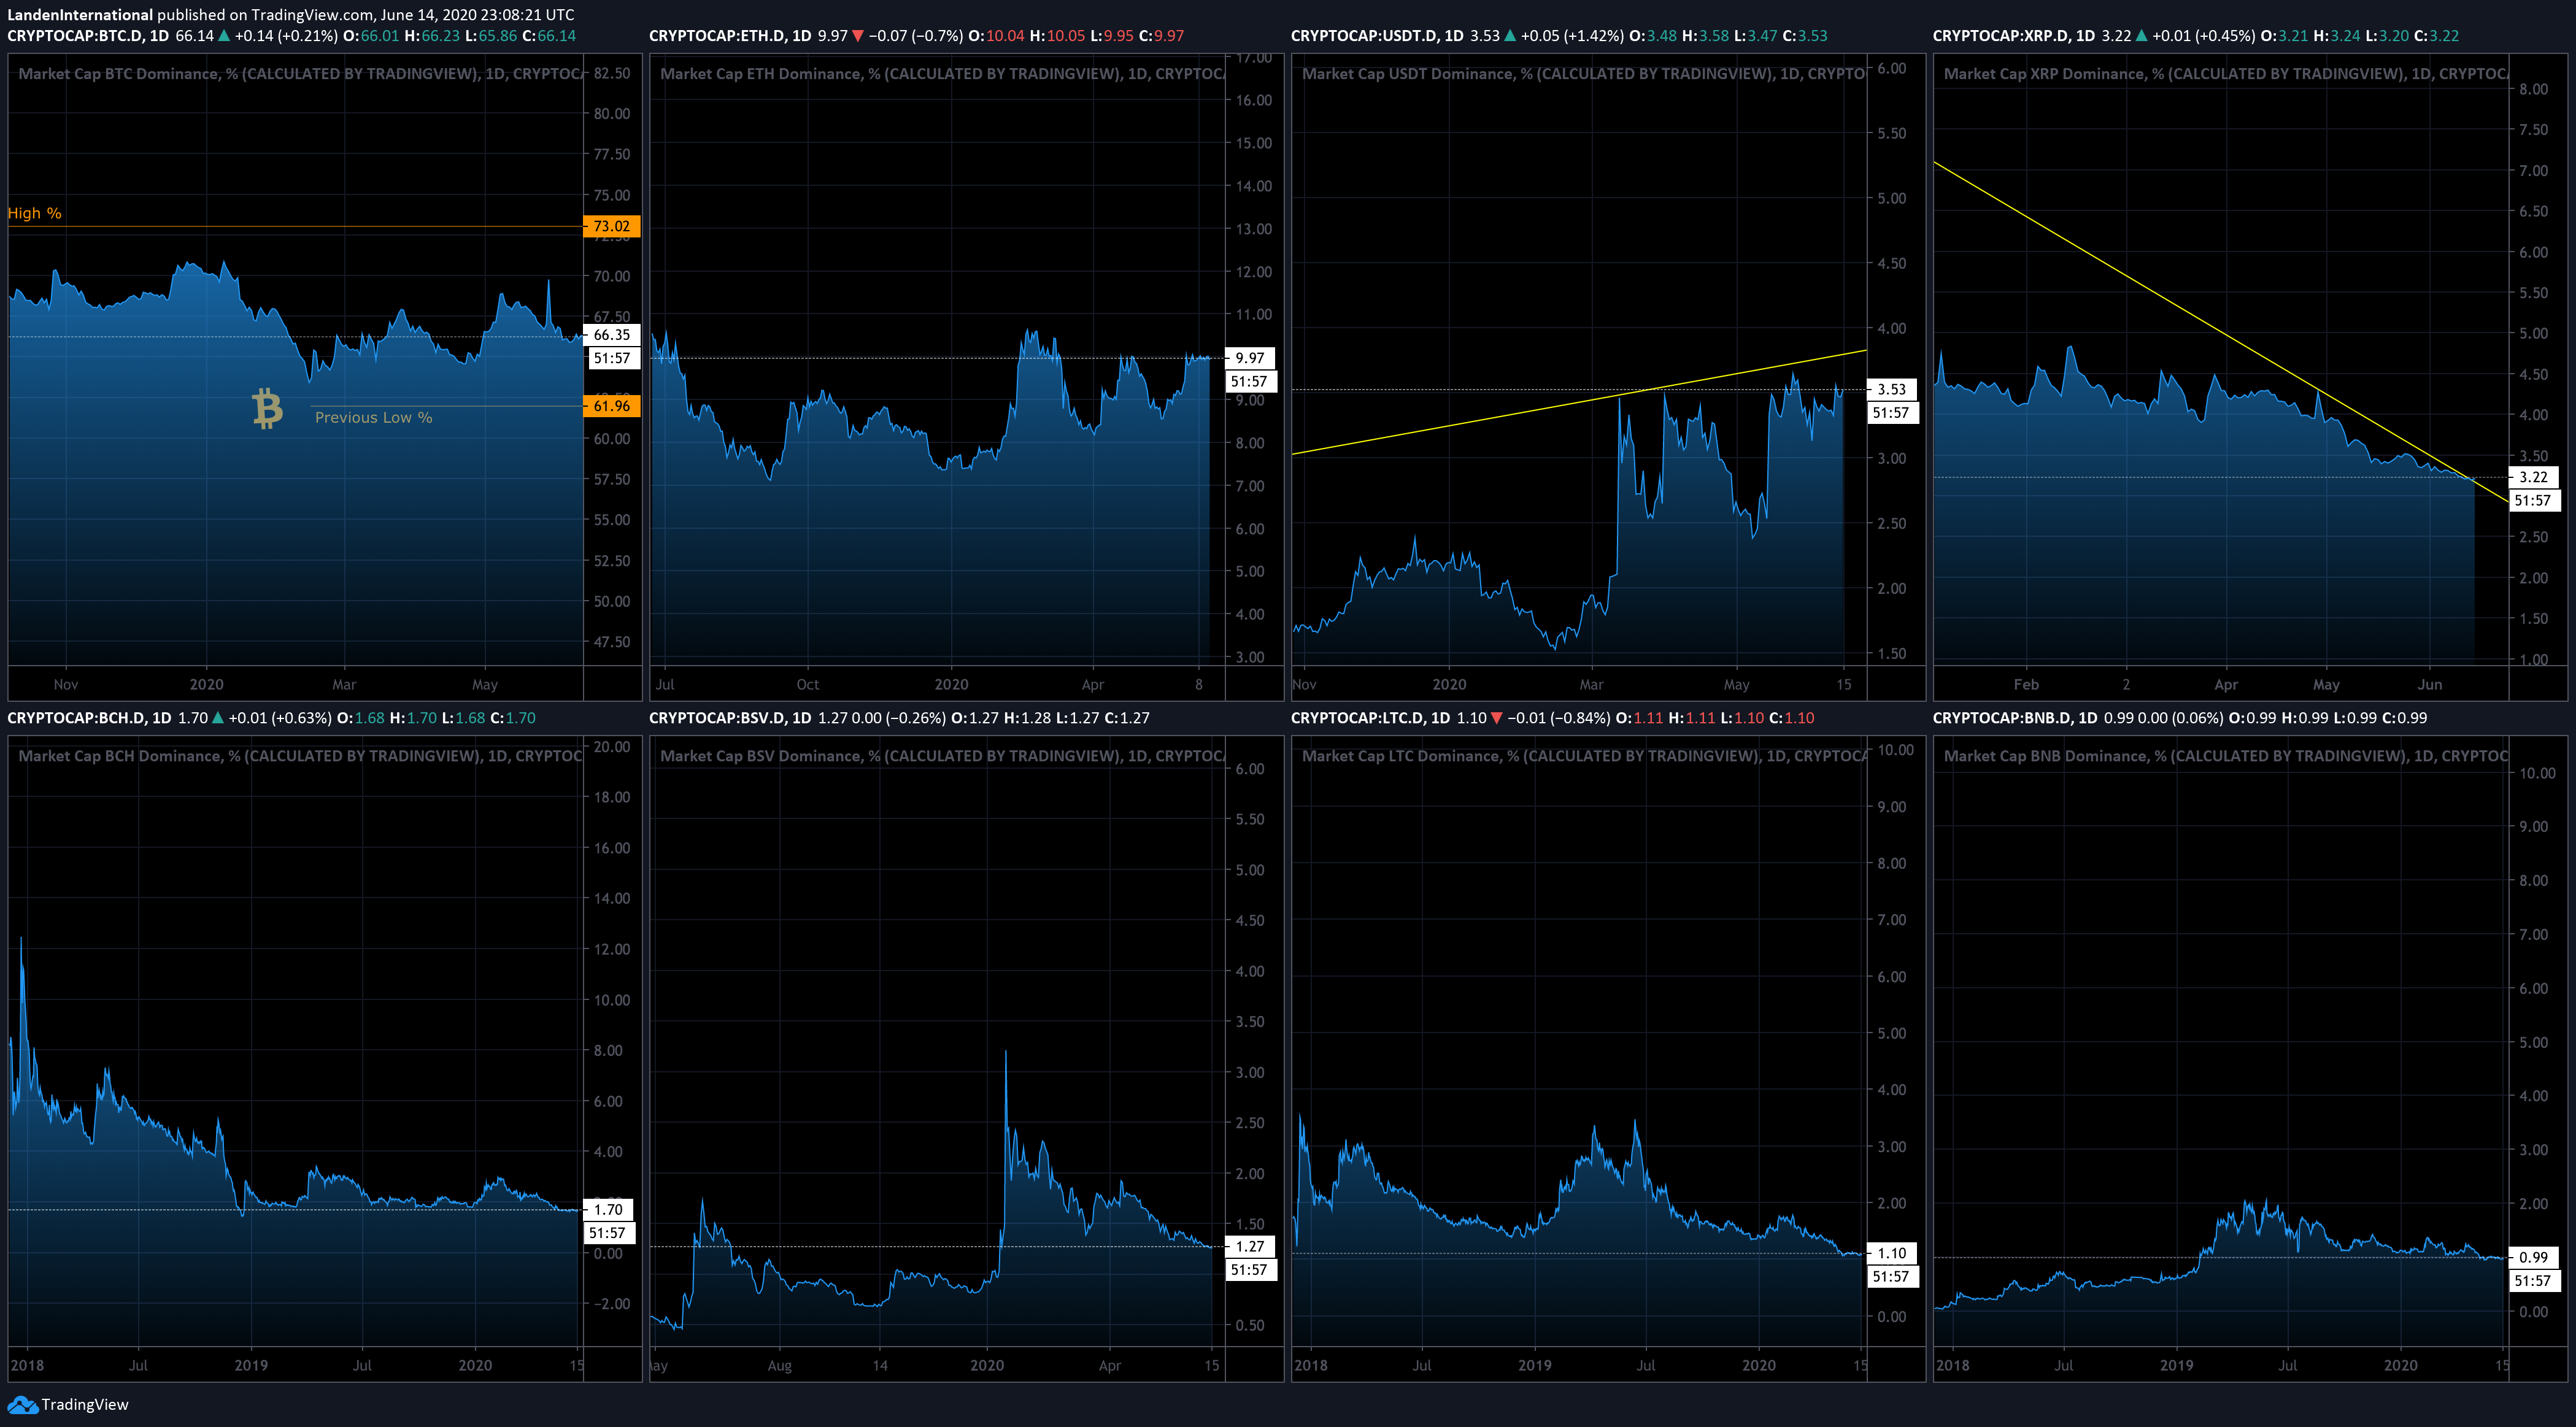Screen dimensions: 2576x1427
Task: Click the 1.70 price label on BCH chart
Action: click(x=608, y=1210)
